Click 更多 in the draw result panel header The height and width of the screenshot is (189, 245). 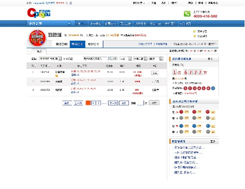pos(210,59)
